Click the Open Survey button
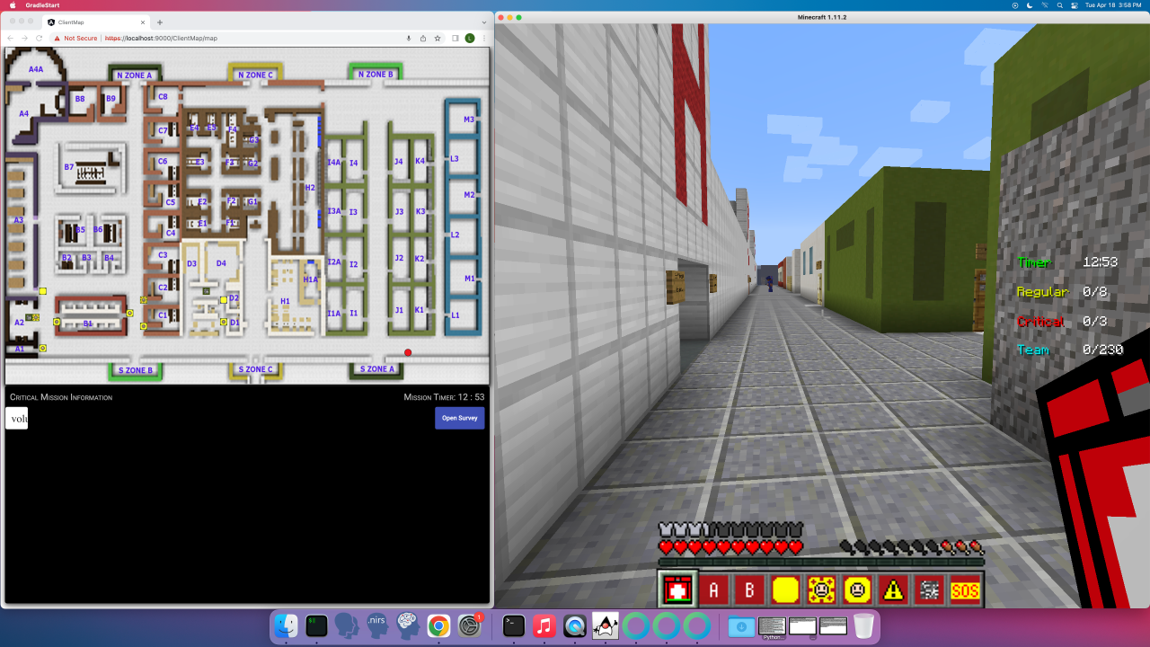 pos(460,418)
